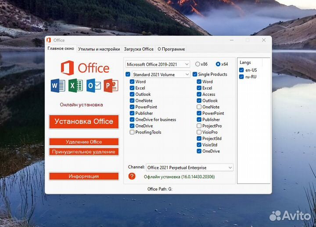Enable the ProofingTools checkbox
This screenshot has width=316, height=227.
click(x=132, y=132)
